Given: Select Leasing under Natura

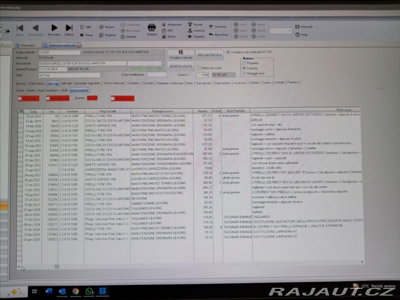Looking at the screenshot, I should [244, 68].
